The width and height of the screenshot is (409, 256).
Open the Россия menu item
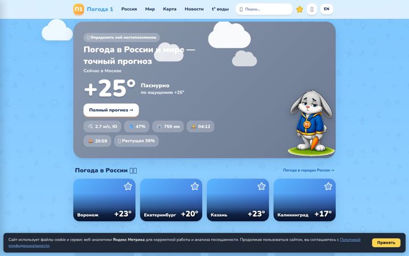129,9
